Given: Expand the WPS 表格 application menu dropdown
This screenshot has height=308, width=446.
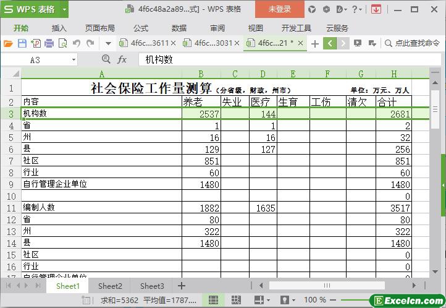Looking at the screenshot, I should (x=63, y=9).
